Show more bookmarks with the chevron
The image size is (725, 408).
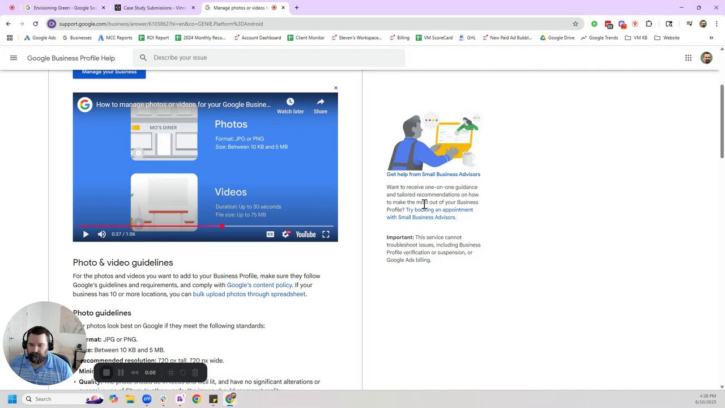coord(711,38)
